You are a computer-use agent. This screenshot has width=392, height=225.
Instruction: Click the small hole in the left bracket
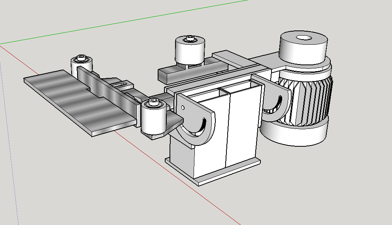[183, 107]
